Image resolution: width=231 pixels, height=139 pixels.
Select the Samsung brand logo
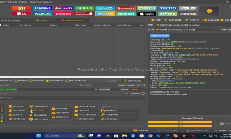(42, 8)
